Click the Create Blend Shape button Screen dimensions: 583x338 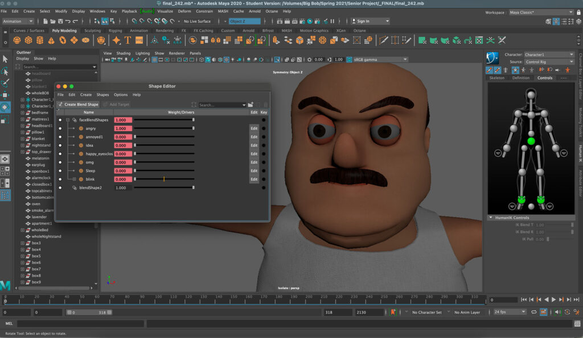point(79,105)
